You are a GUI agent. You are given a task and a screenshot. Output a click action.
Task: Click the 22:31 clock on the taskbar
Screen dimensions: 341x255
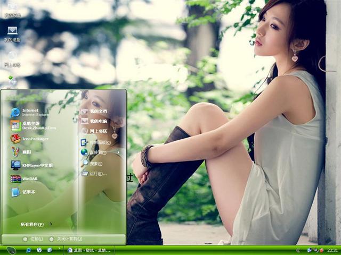pos(332,250)
